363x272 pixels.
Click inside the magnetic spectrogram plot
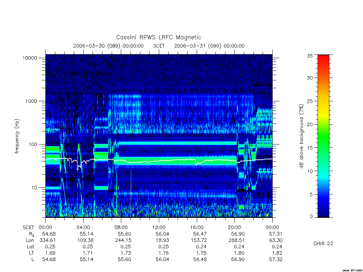click(159, 136)
